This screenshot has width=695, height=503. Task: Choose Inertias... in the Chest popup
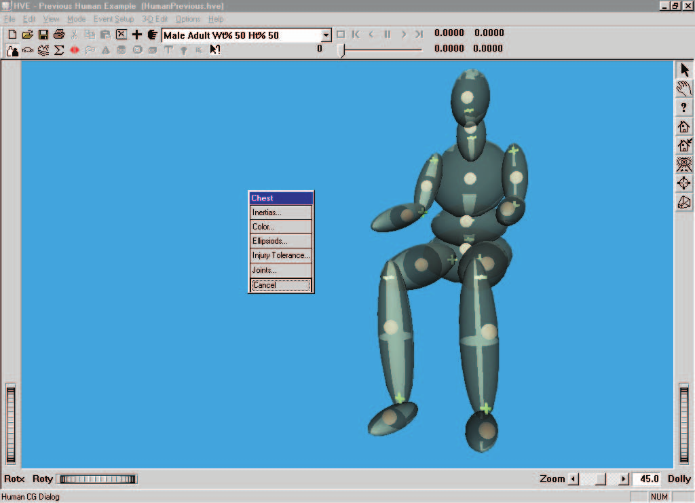click(281, 212)
